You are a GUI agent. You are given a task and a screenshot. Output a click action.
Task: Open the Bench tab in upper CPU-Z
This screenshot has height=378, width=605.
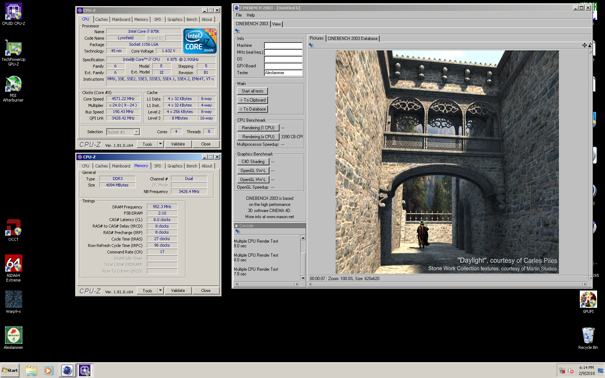[x=192, y=19]
